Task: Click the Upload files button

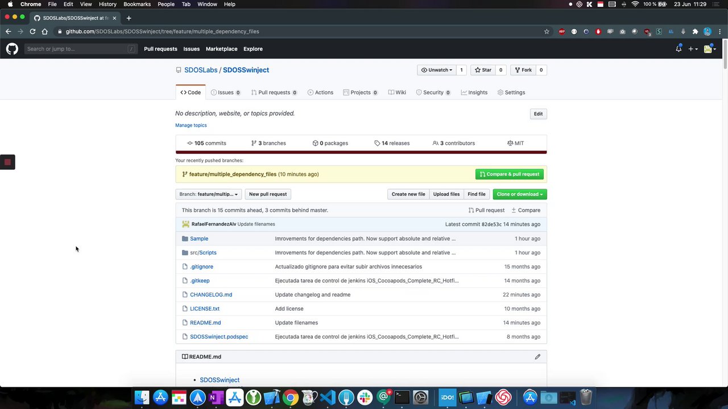Action: 446,194
